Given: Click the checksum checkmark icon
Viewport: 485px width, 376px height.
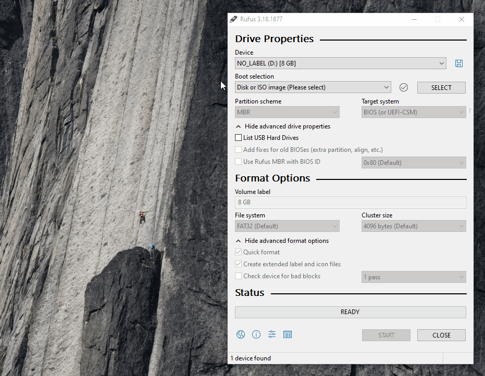Looking at the screenshot, I should [403, 87].
